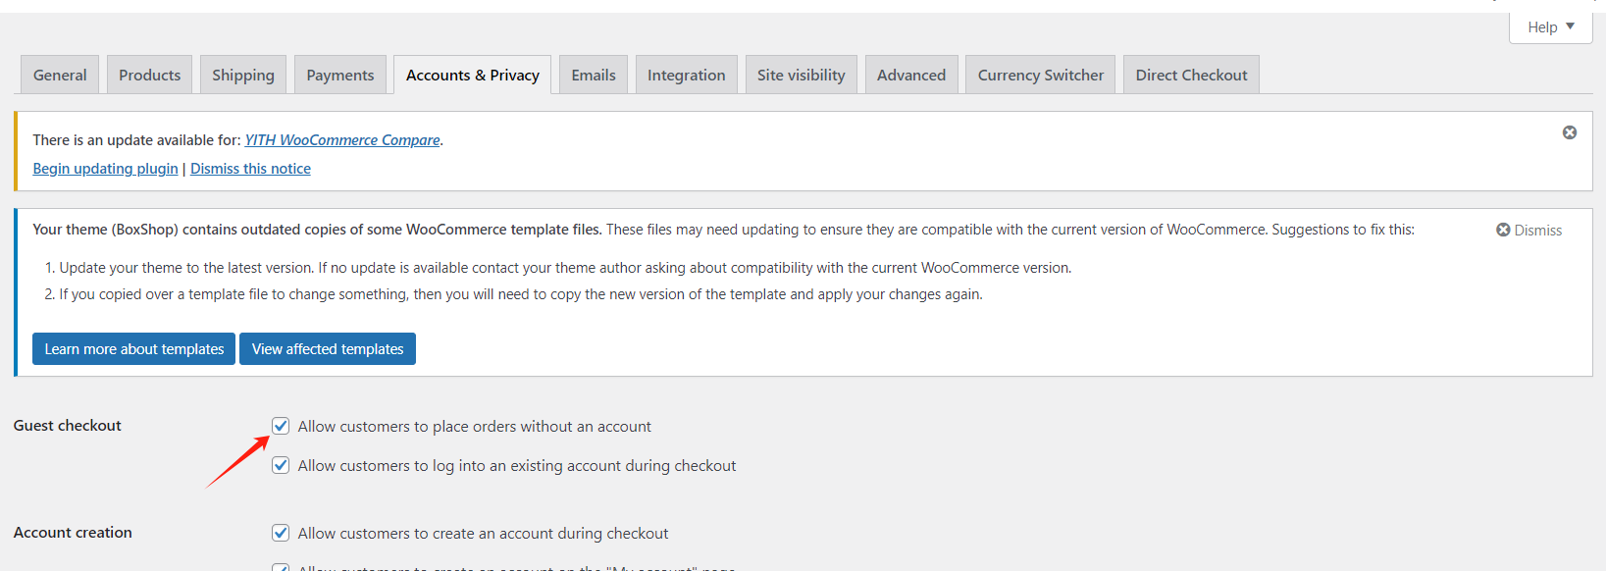Click the Dismiss icon on the theme warning
The height and width of the screenshot is (571, 1606).
pos(1503,229)
